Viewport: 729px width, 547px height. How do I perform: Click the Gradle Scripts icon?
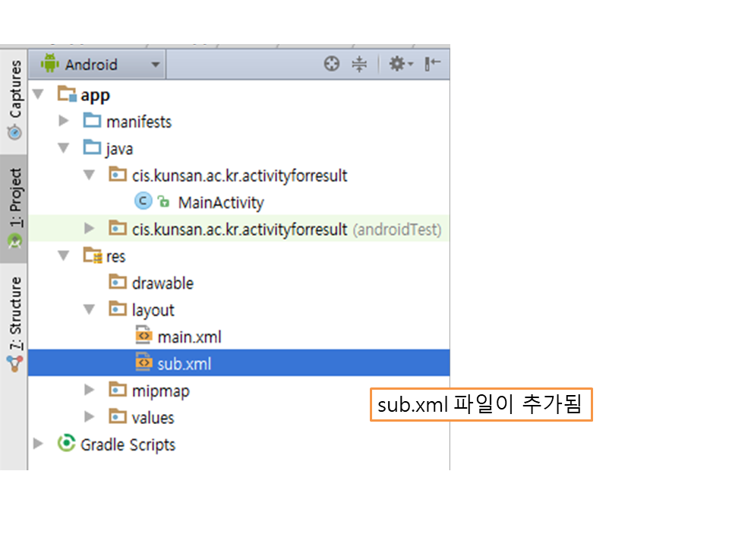(x=67, y=444)
